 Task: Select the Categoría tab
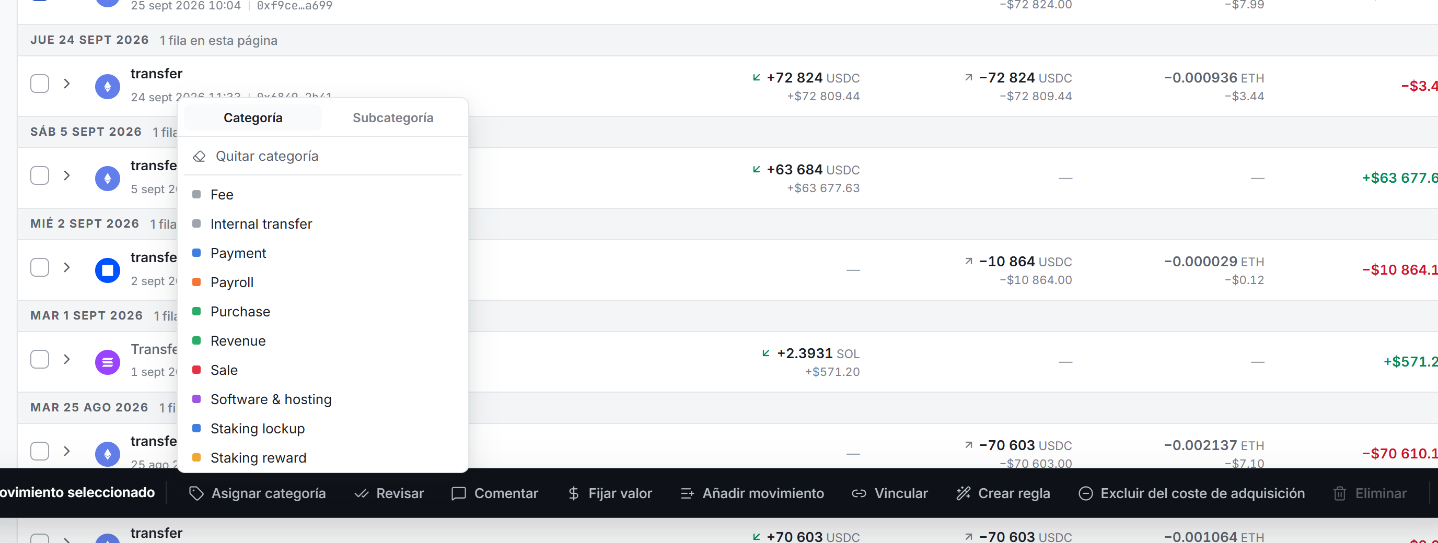click(x=253, y=118)
